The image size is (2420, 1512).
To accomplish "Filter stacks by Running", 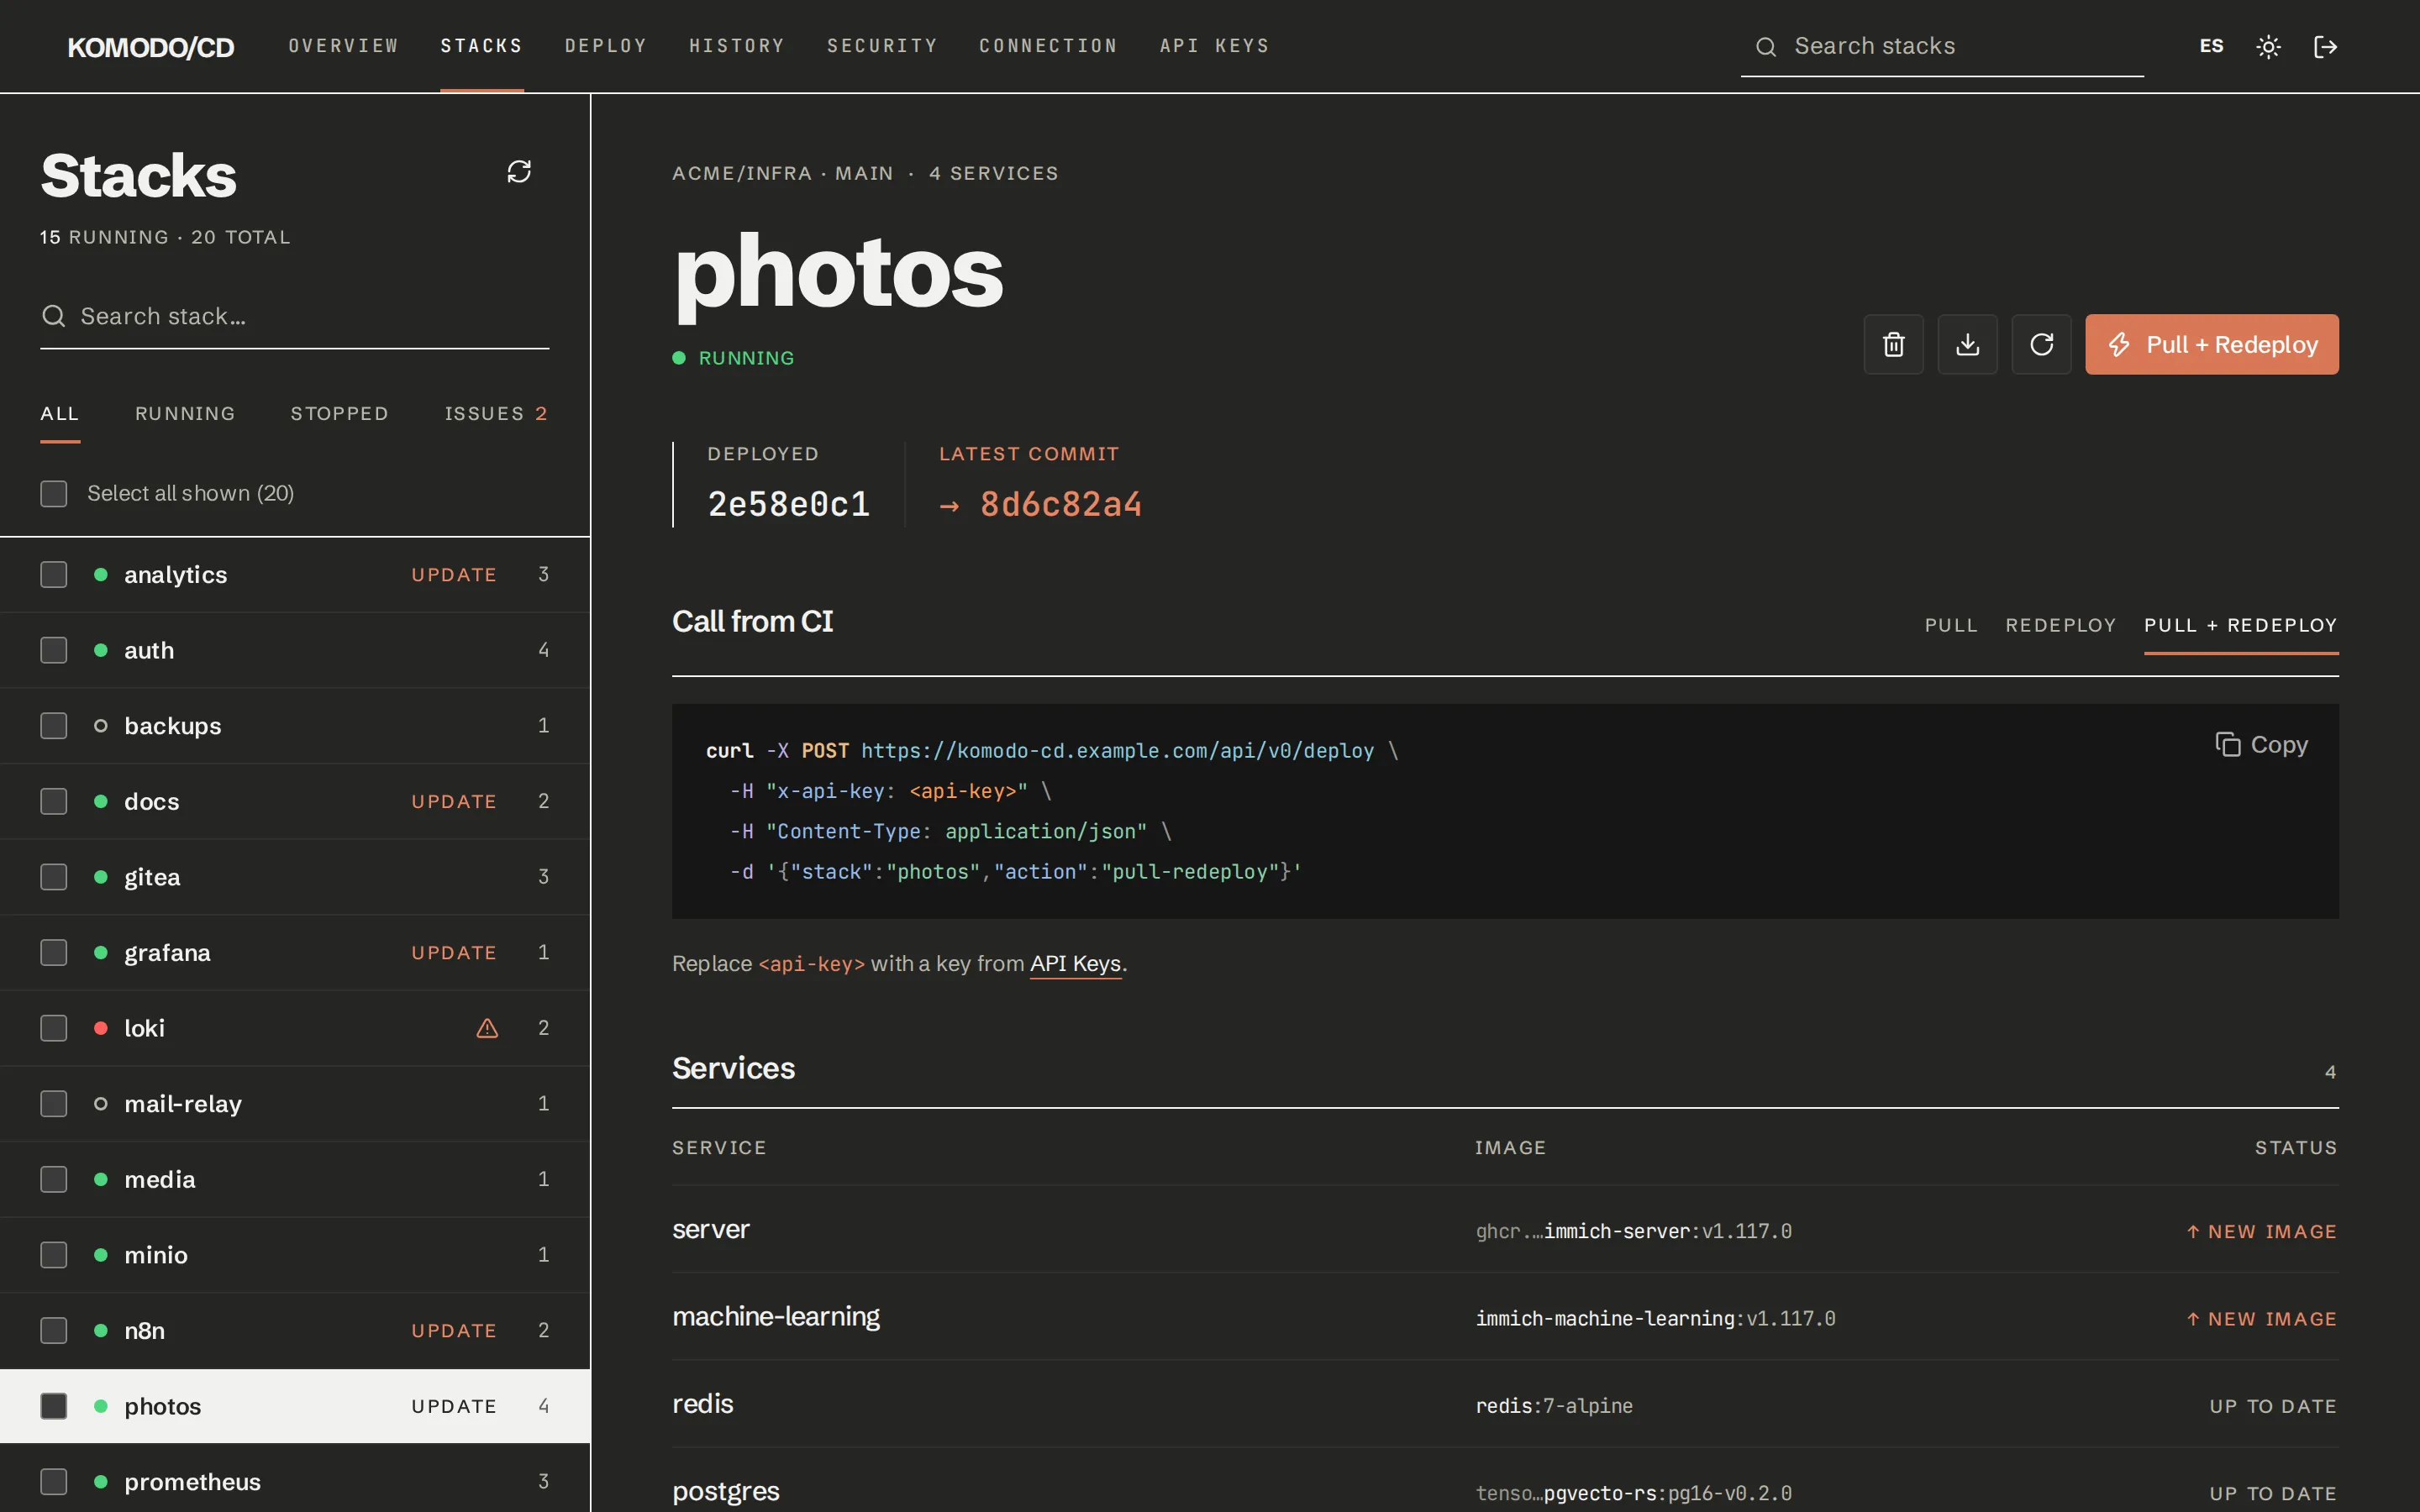I will click(185, 413).
